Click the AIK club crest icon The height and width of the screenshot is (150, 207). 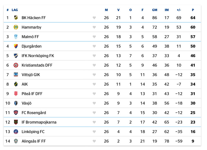pos(16,84)
